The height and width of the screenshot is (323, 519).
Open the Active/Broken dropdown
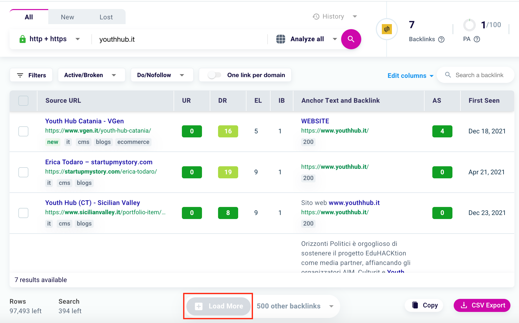point(91,75)
